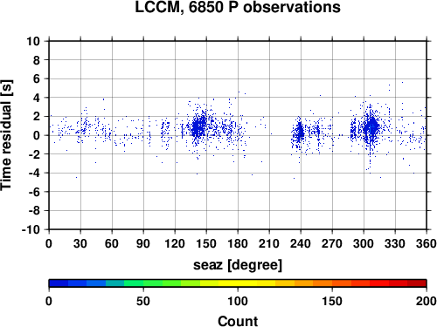437x327 pixels.
Task: Click the data cluster near seaz 240
Action: coord(300,133)
